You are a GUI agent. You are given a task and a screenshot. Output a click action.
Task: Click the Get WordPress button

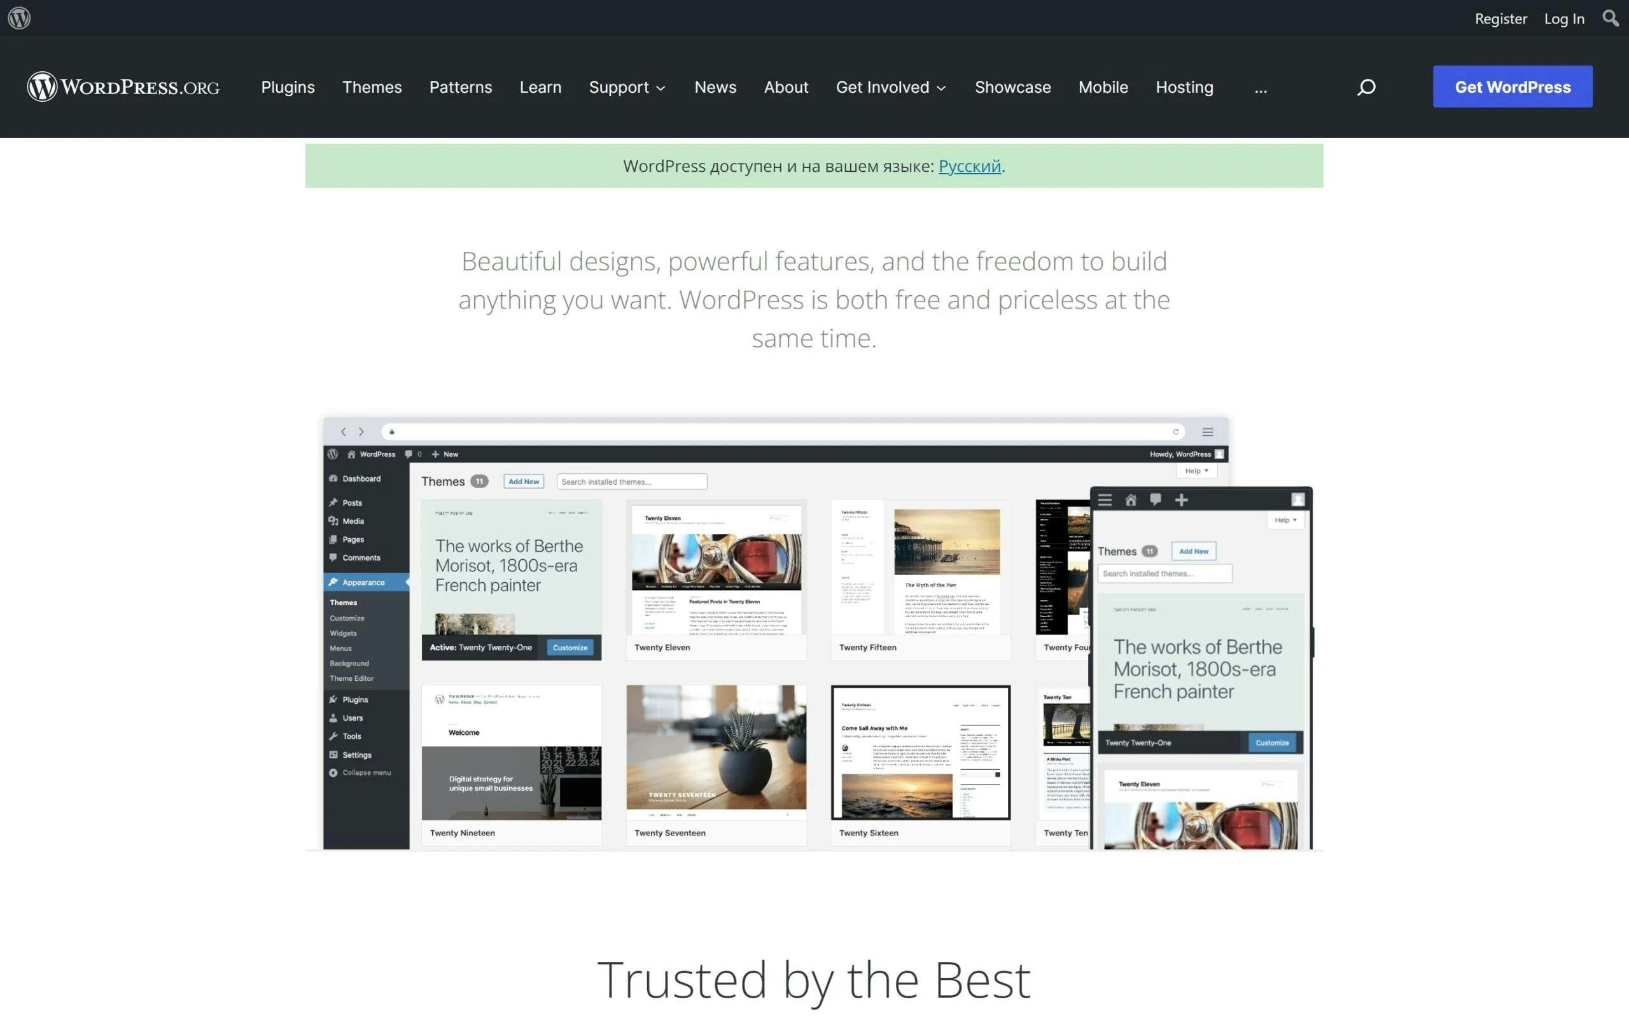[1513, 86]
